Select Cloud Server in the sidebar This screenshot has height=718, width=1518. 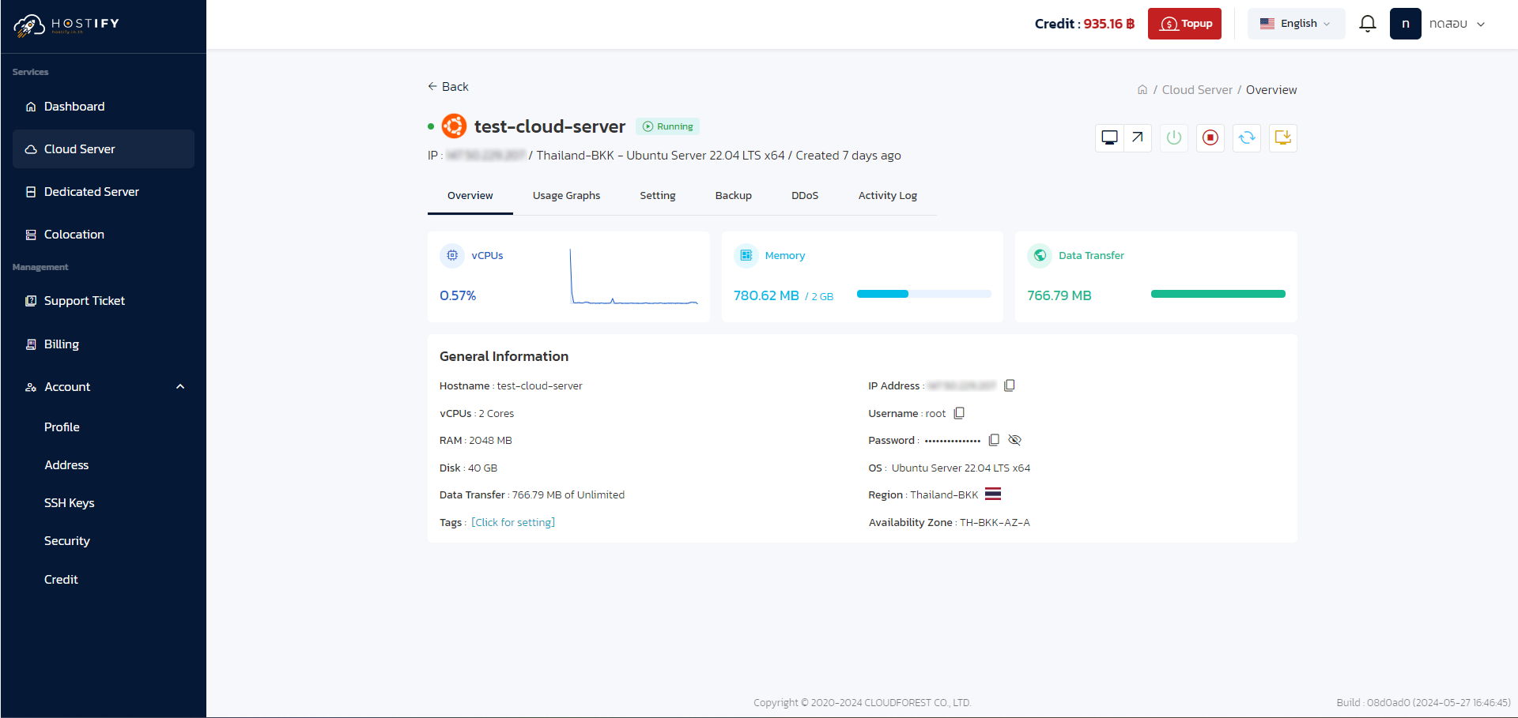104,149
